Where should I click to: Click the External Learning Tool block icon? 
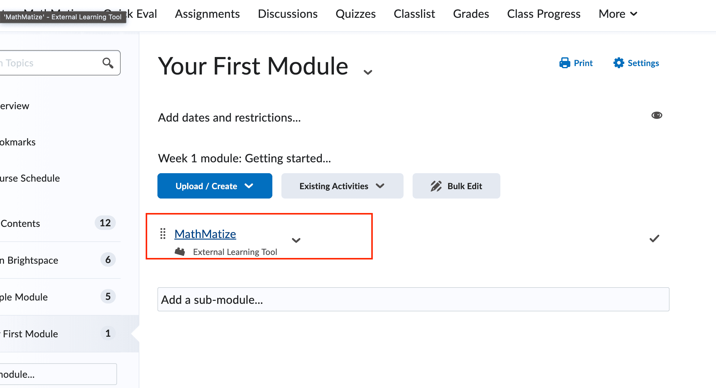coord(180,252)
